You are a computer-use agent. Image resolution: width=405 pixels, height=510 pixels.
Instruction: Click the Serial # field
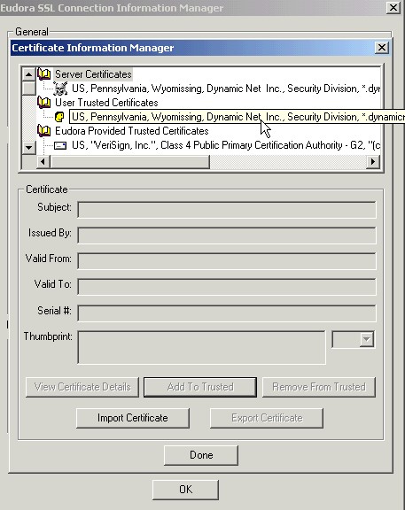227,313
